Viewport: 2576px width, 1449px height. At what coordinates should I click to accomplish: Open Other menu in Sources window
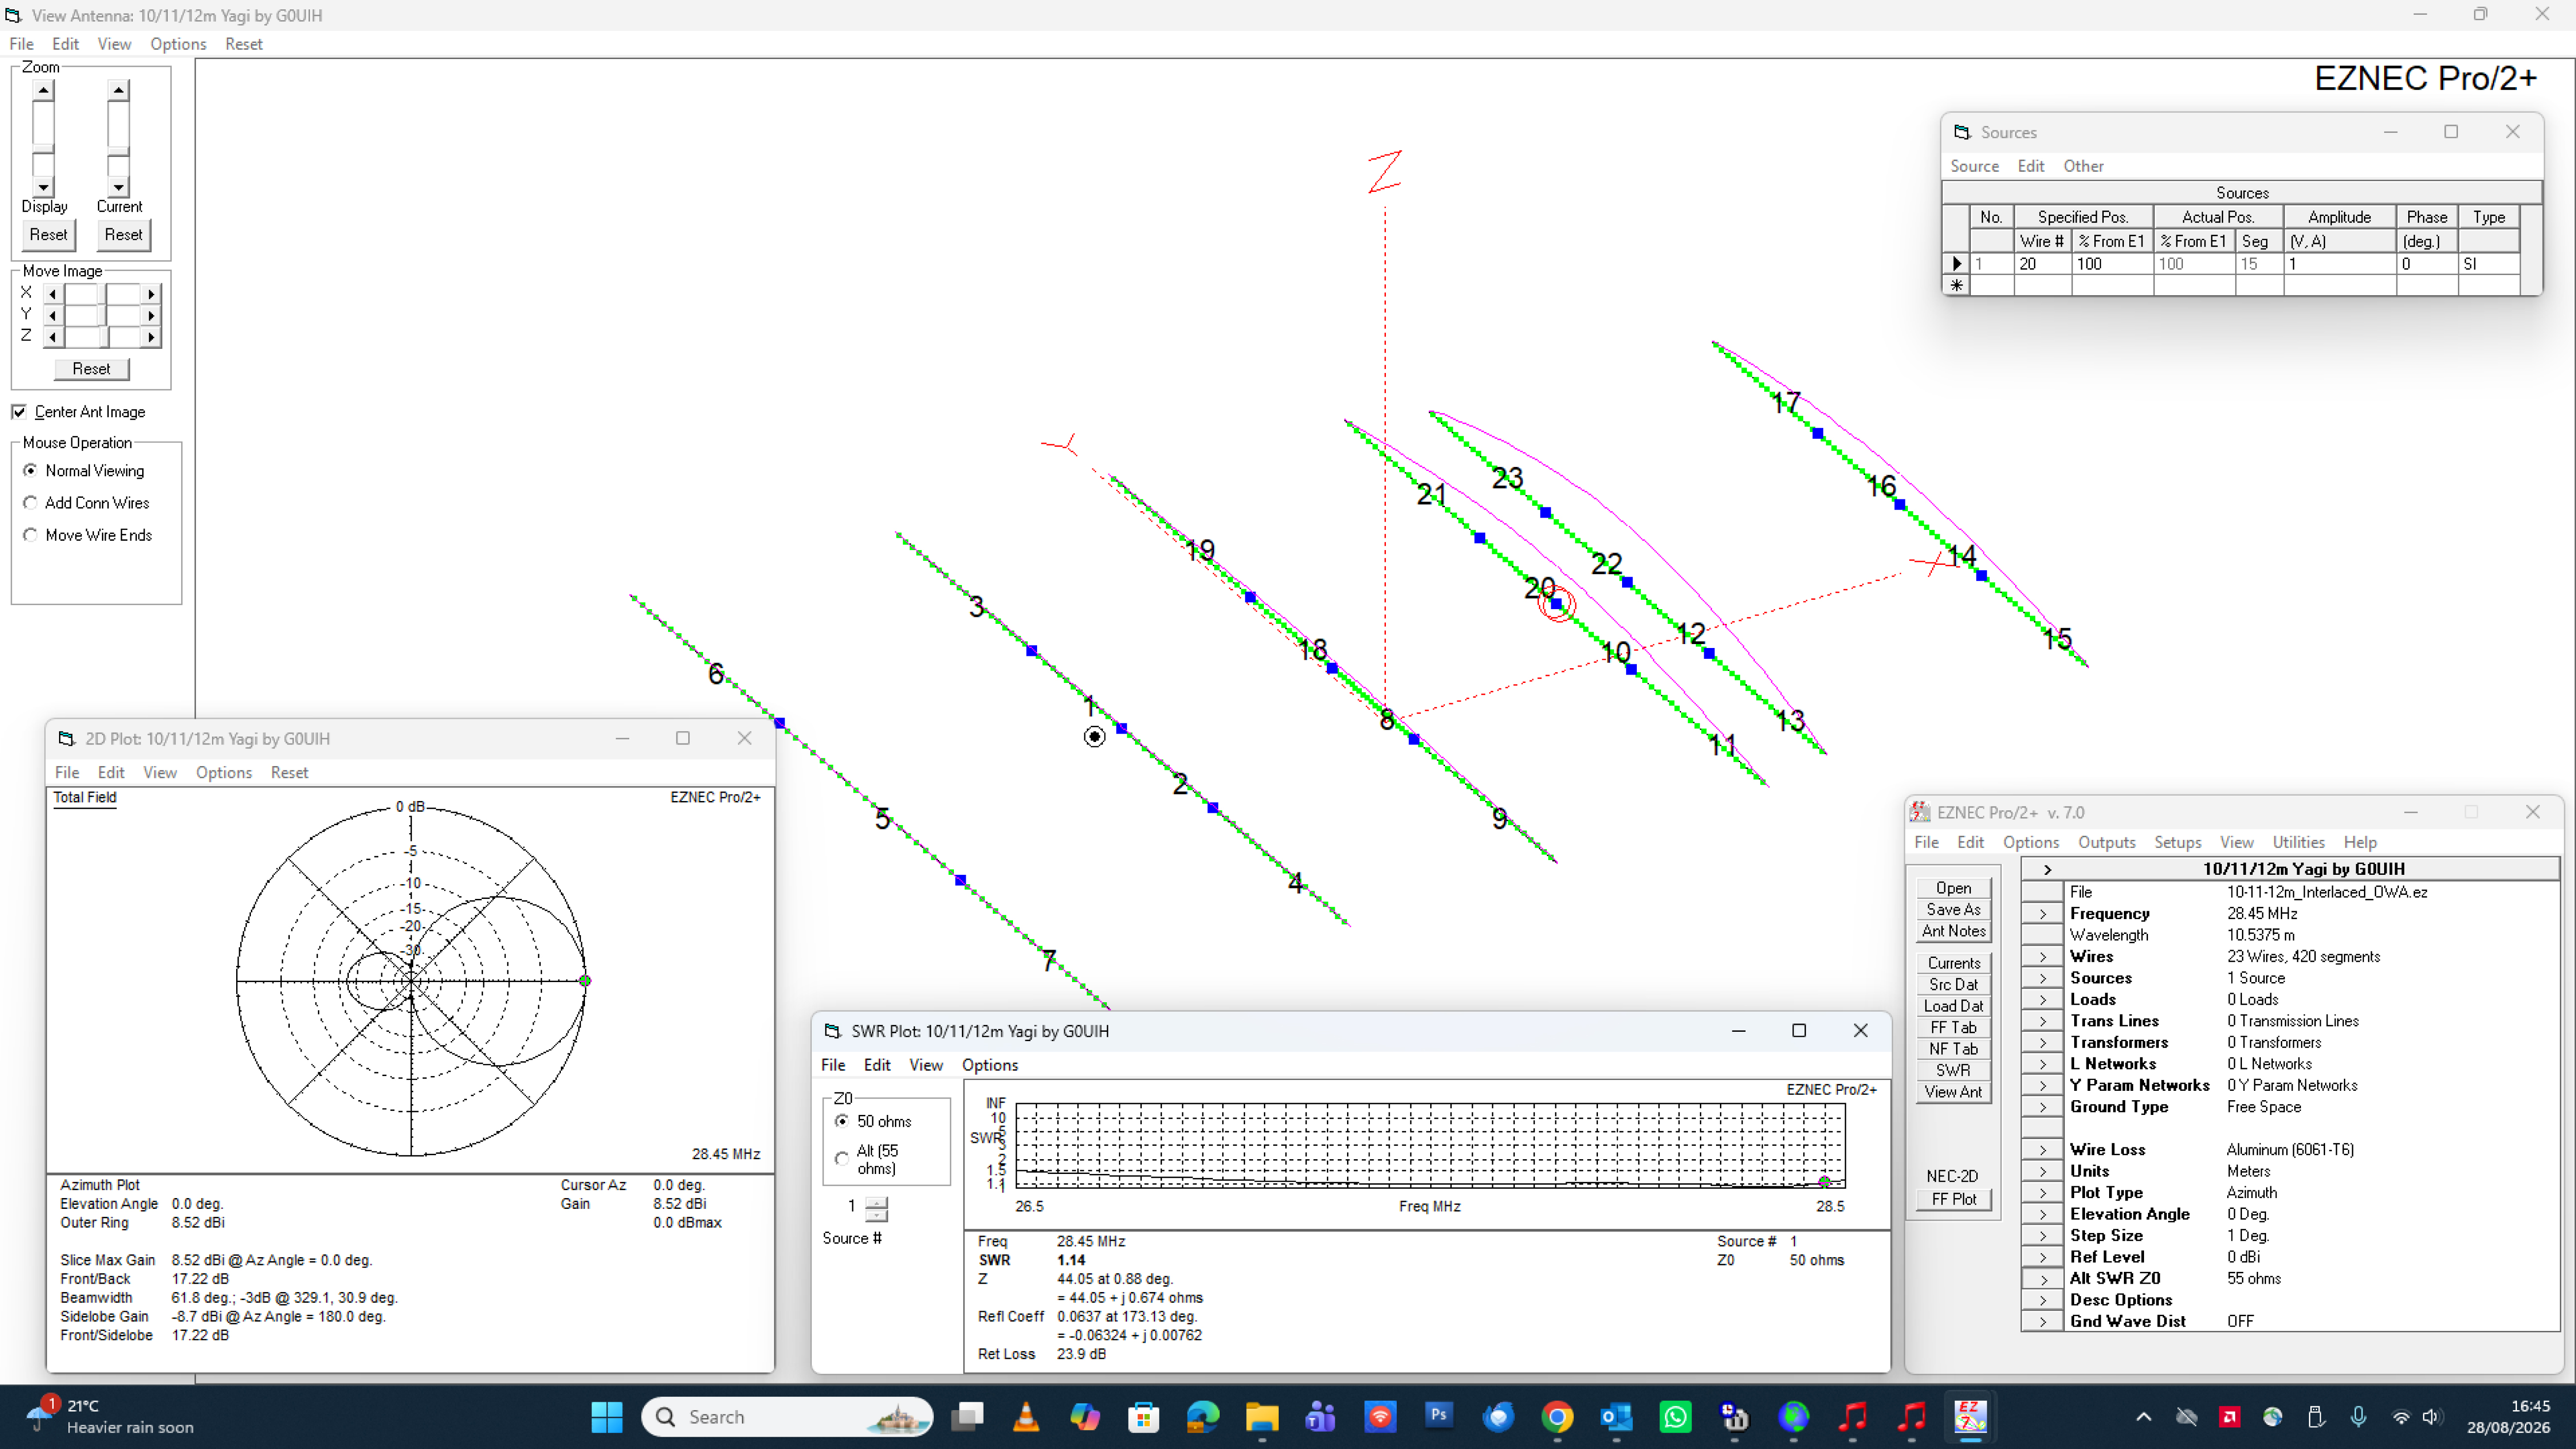click(2083, 166)
